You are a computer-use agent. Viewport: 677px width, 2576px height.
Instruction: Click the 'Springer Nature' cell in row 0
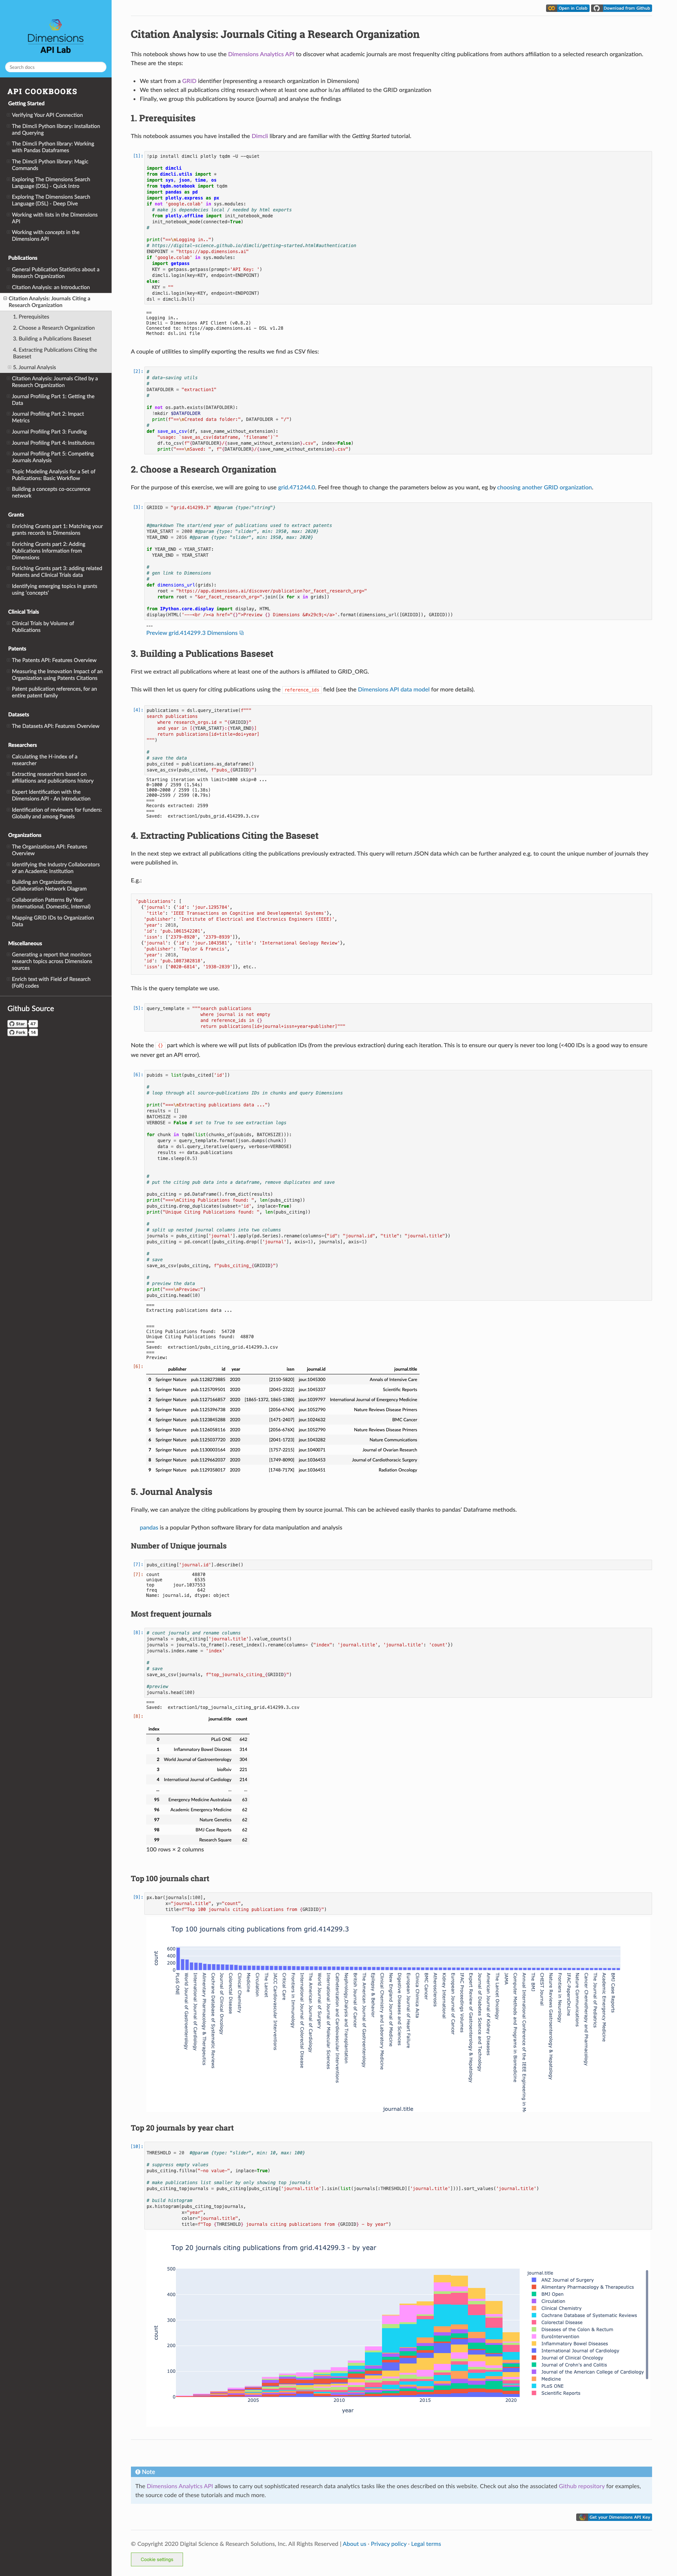tap(171, 1379)
